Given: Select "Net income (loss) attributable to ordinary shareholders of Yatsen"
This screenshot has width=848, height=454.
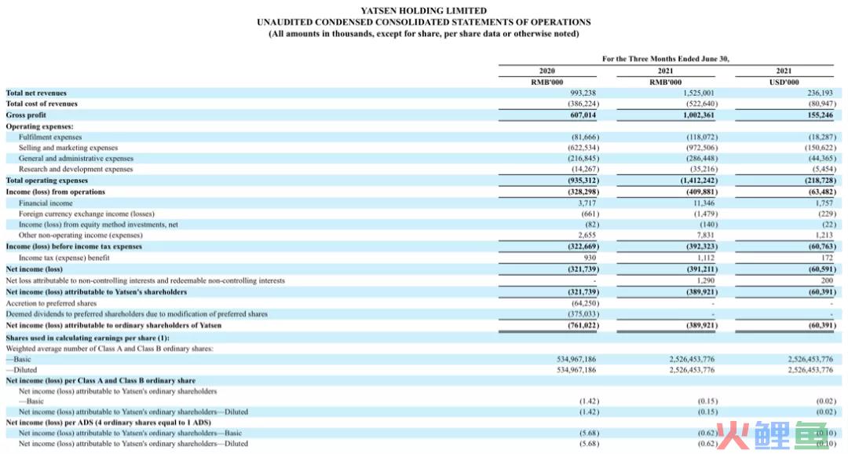Looking at the screenshot, I should pos(114,326).
